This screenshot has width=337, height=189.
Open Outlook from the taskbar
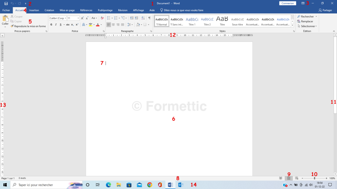pos(180,185)
